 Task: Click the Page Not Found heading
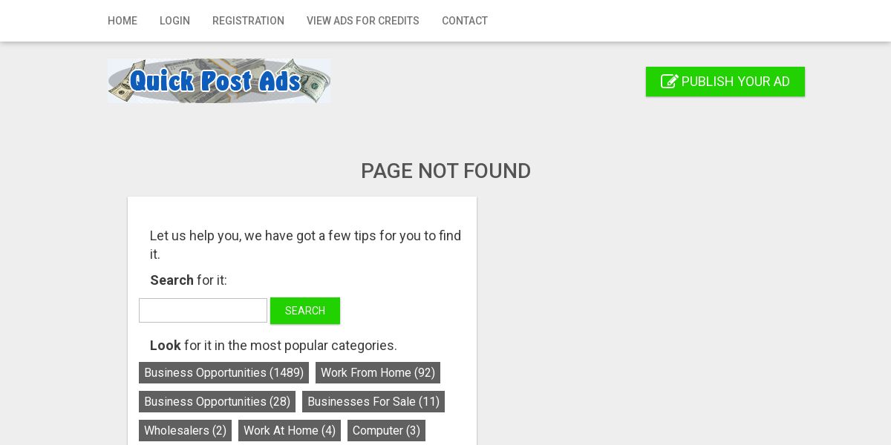tap(446, 171)
